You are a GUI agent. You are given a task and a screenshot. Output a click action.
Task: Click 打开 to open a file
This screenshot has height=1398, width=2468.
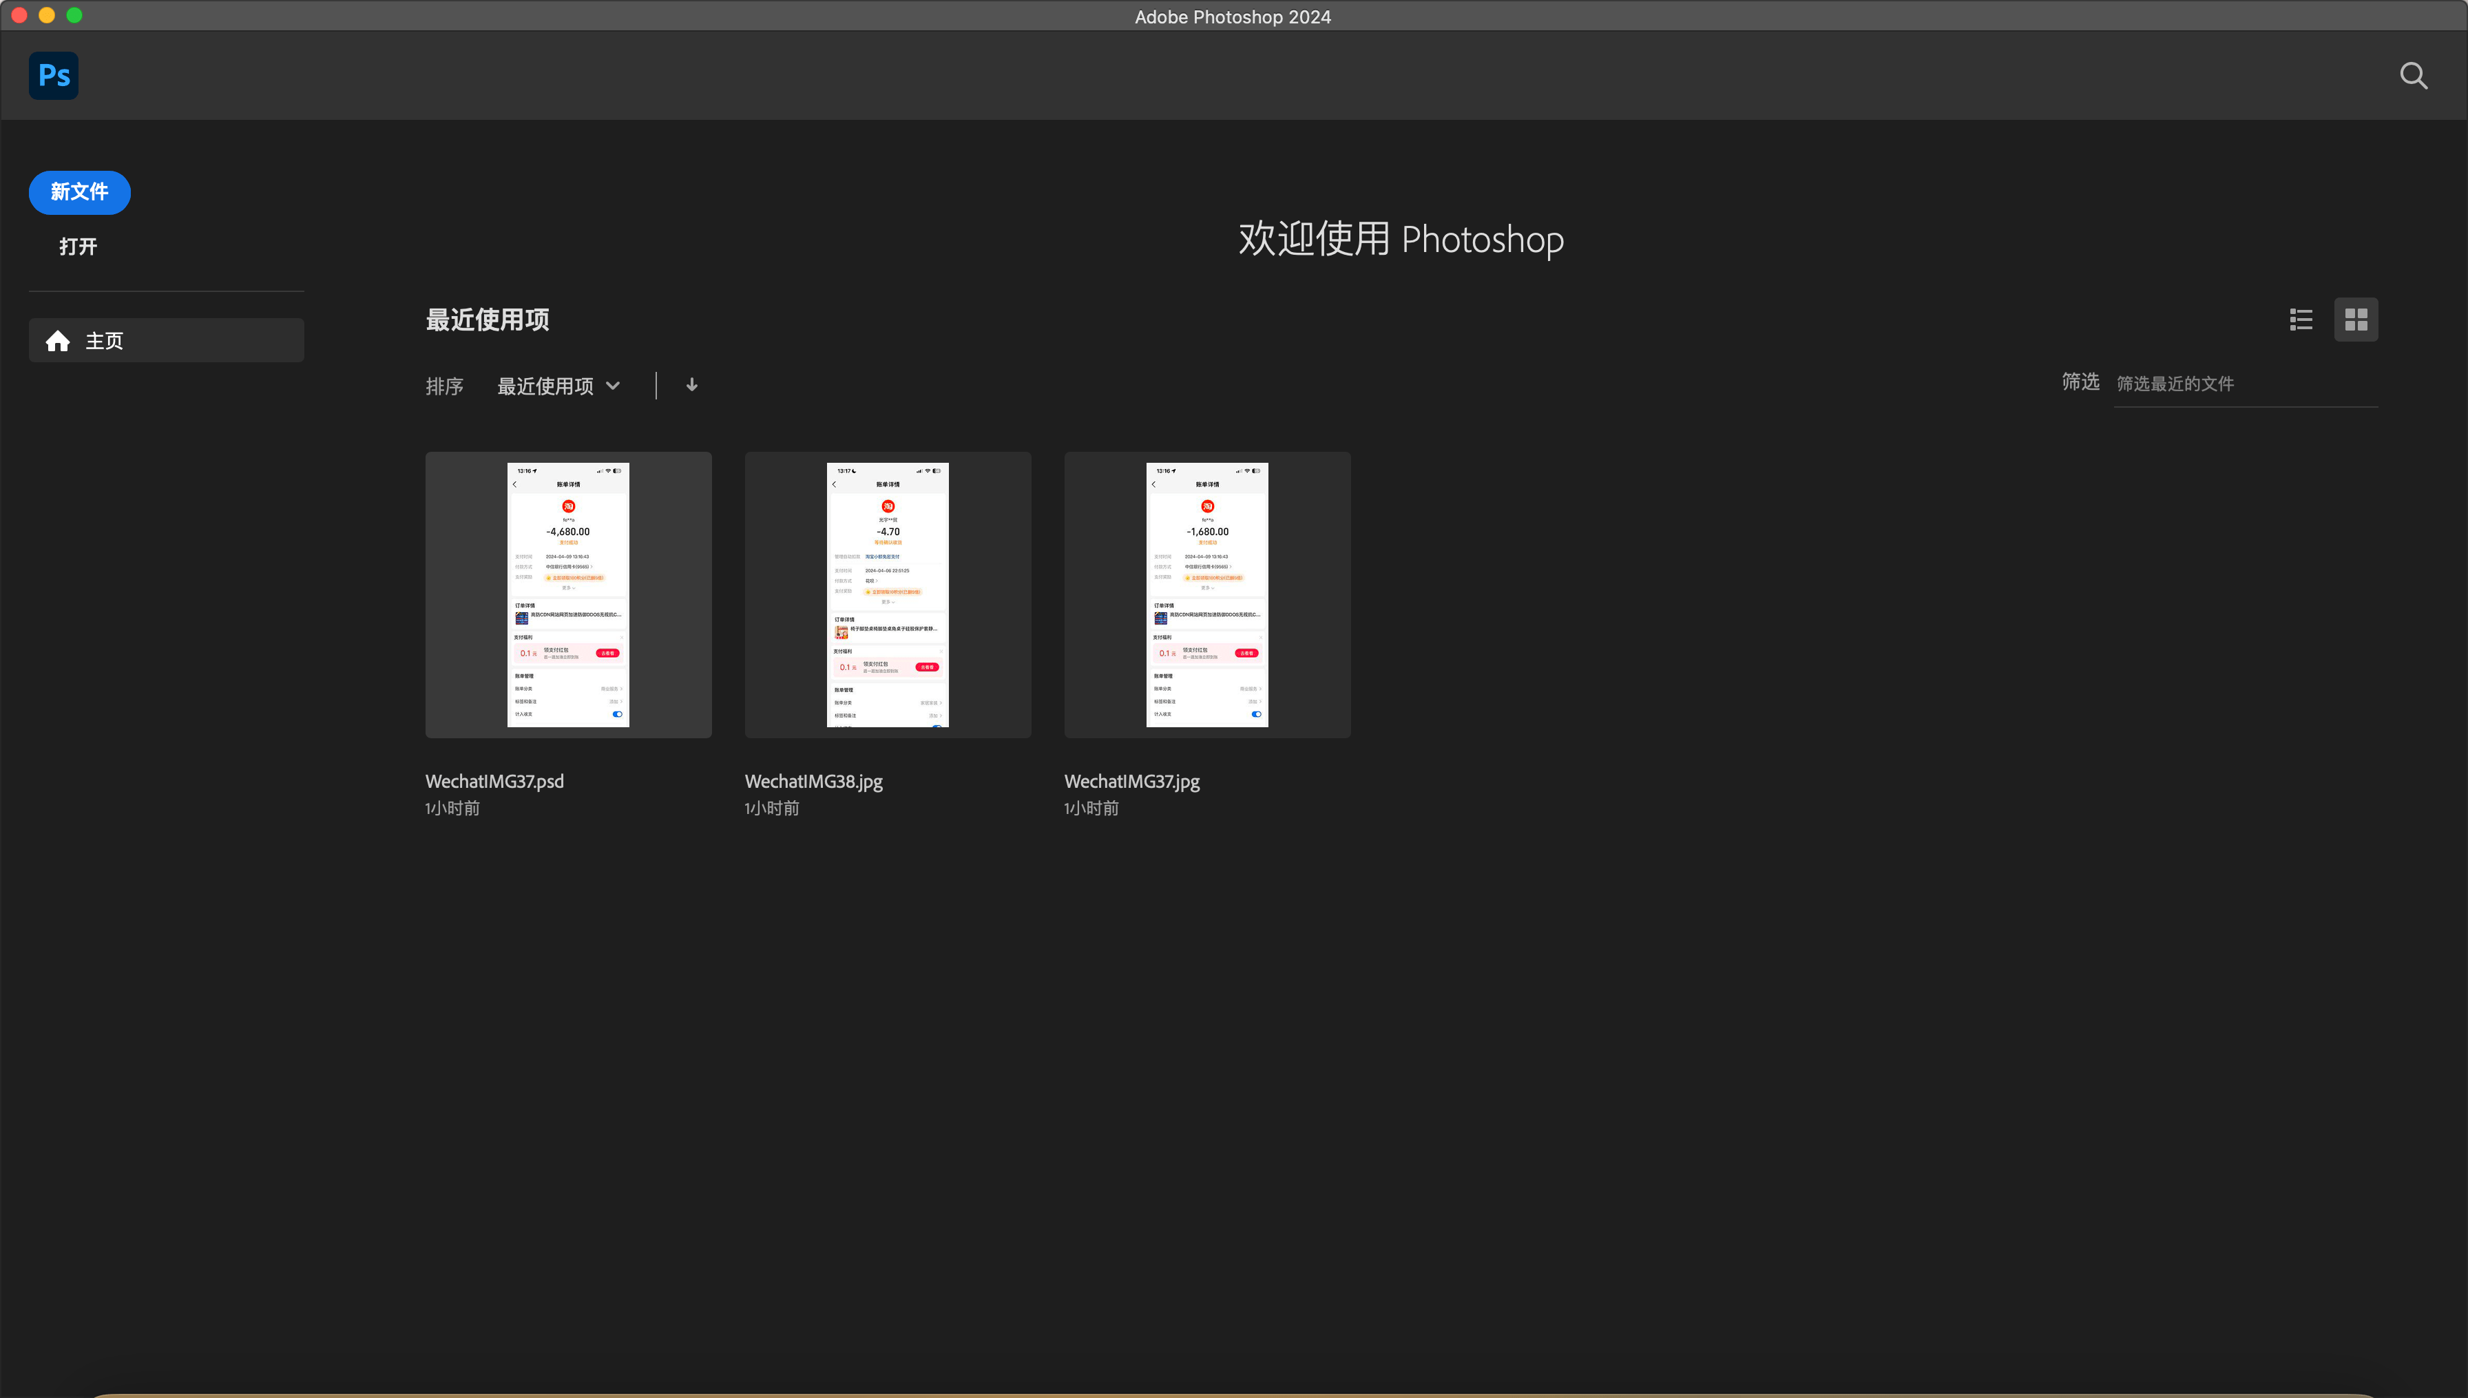(x=78, y=246)
